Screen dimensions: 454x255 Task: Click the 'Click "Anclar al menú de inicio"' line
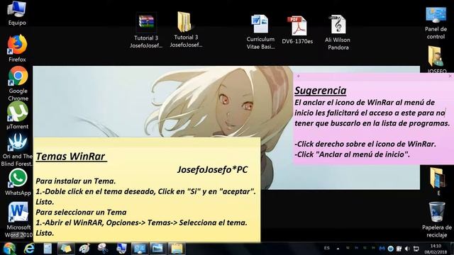[x=352, y=154]
